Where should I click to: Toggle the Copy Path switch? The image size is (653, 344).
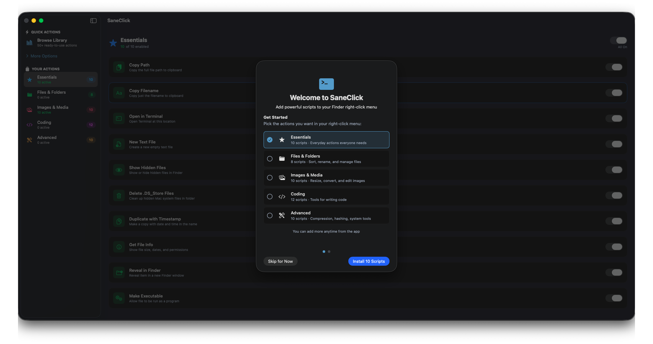(x=614, y=67)
